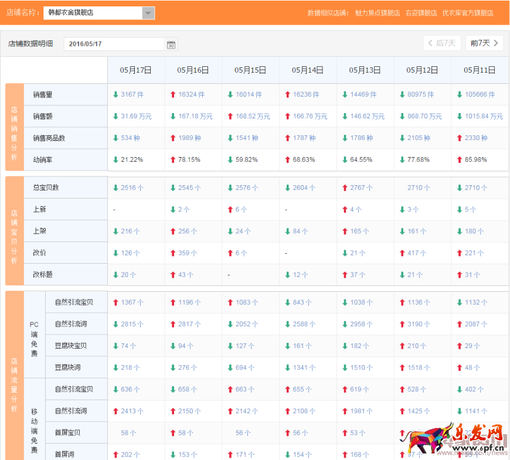Select the 05月17日 column header
Viewport: 510px width, 460px height.
[x=135, y=70]
